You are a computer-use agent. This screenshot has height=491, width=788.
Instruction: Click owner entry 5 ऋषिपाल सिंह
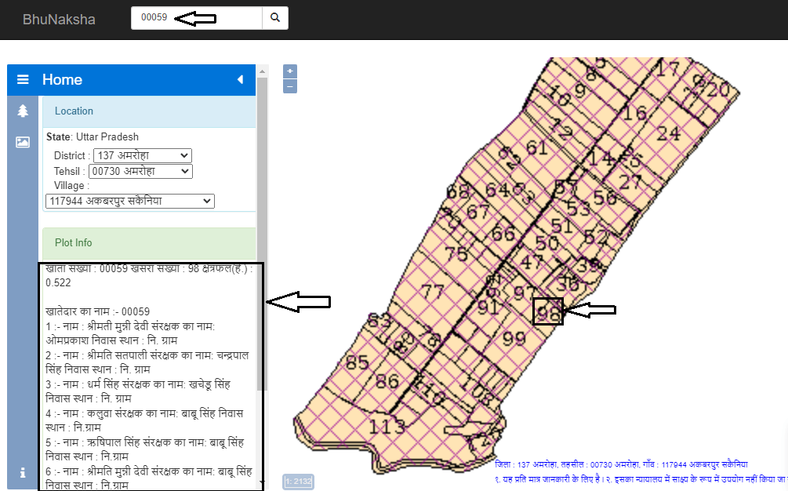tap(145, 449)
